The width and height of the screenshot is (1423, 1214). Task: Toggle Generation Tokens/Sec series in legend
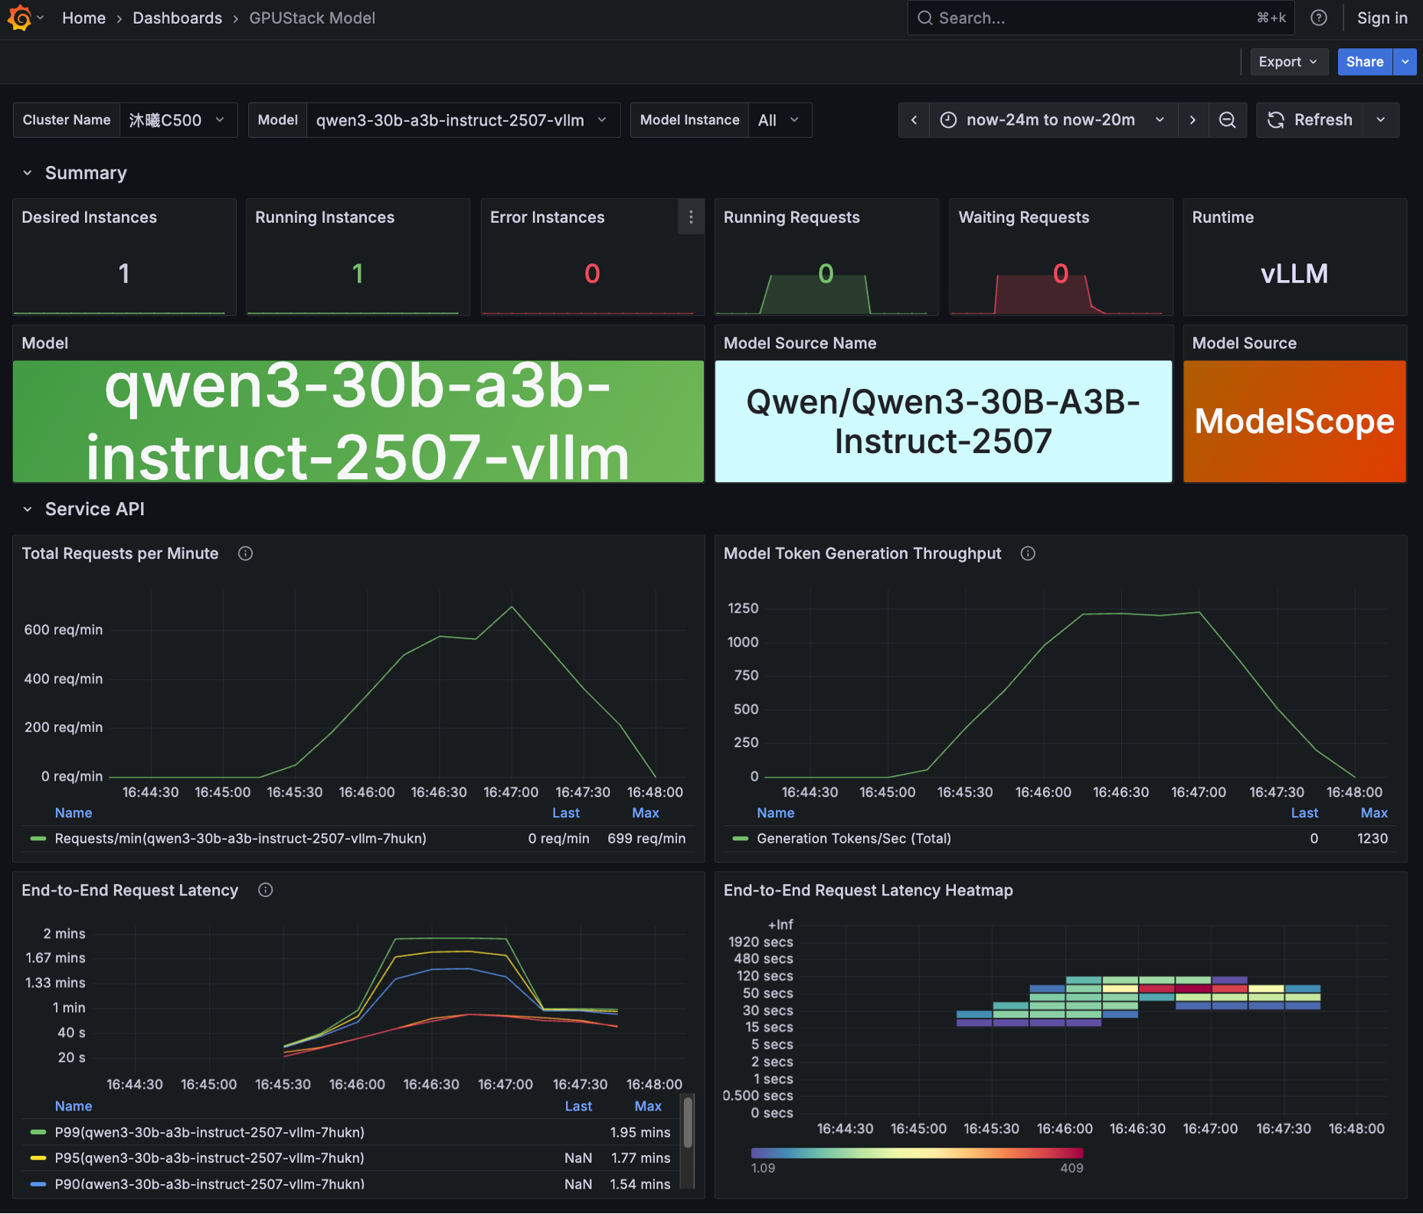pos(853,839)
